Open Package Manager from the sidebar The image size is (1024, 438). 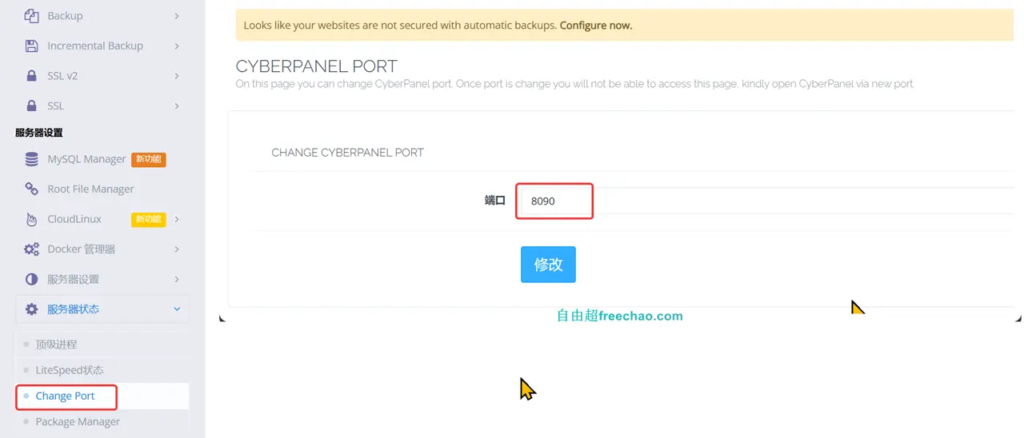pyautogui.click(x=78, y=421)
